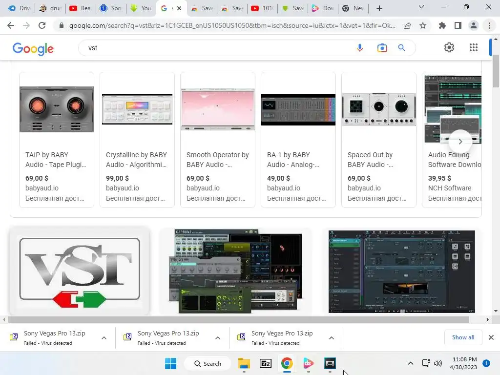This screenshot has width=500, height=375.
Task: Open the VST logo image result
Action: (80, 271)
